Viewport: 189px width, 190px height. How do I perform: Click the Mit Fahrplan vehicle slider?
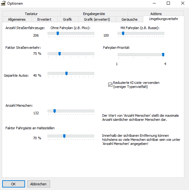point(123,33)
